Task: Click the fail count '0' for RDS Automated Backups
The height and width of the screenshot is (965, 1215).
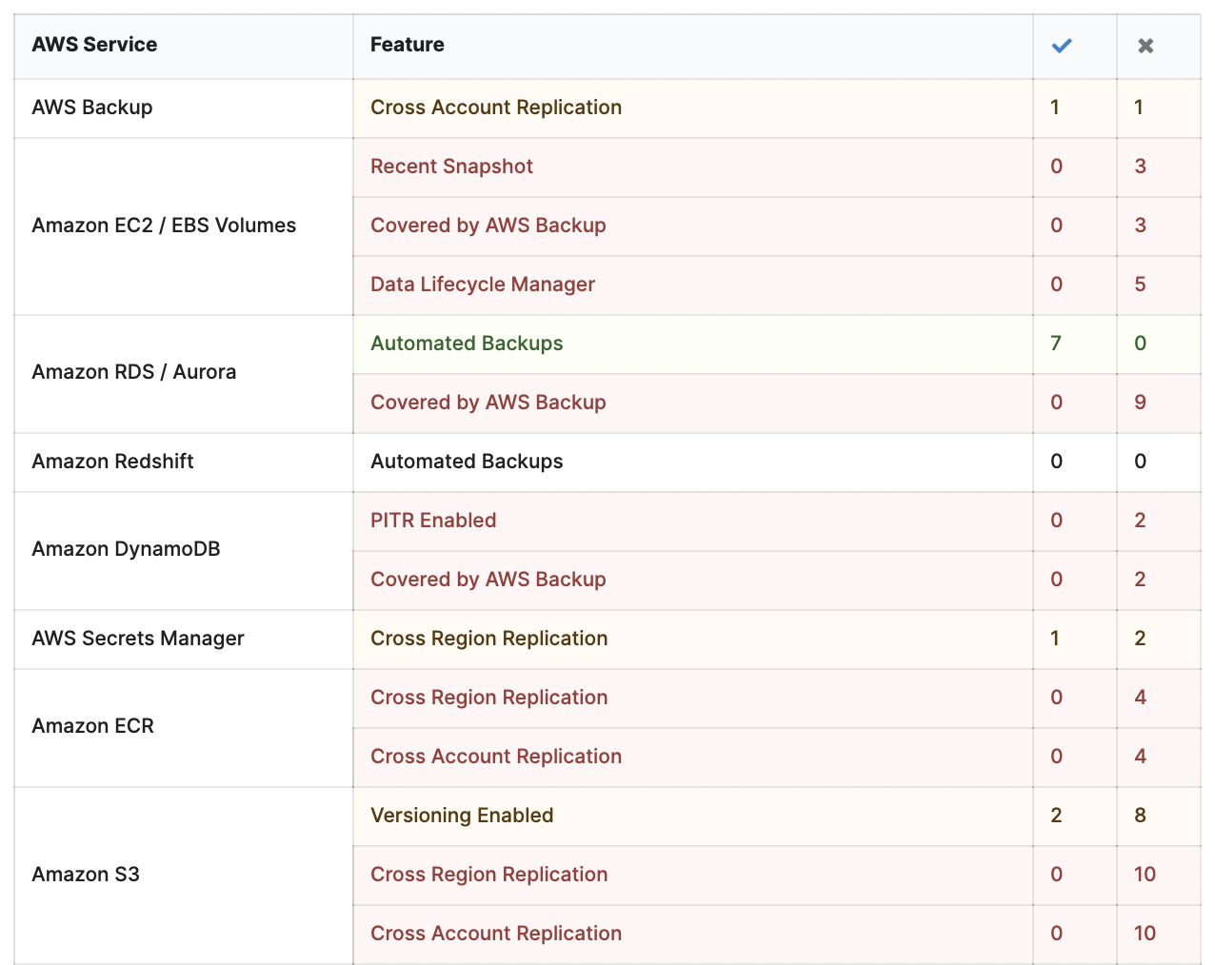Action: (x=1140, y=344)
